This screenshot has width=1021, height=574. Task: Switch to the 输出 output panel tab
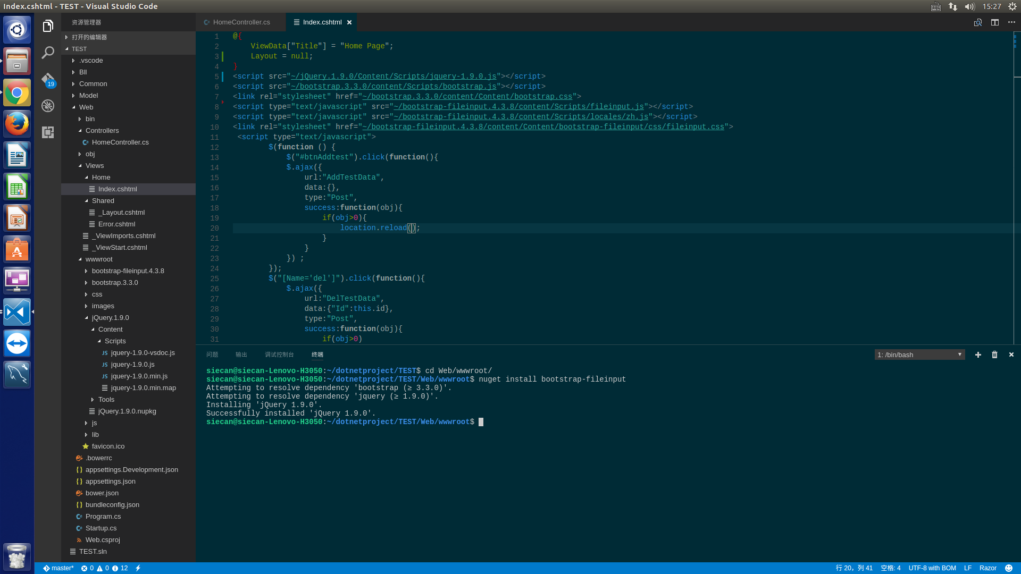coord(241,354)
